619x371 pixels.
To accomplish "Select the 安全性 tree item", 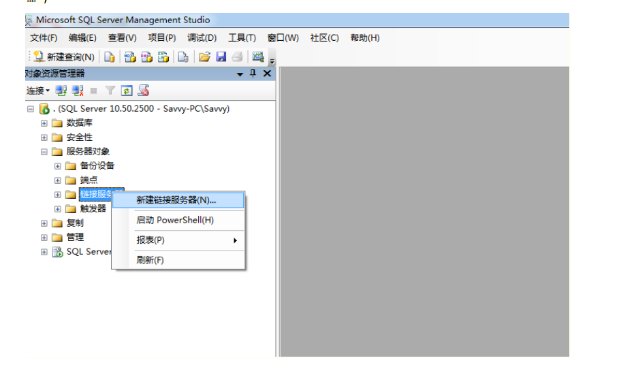I will coord(80,138).
